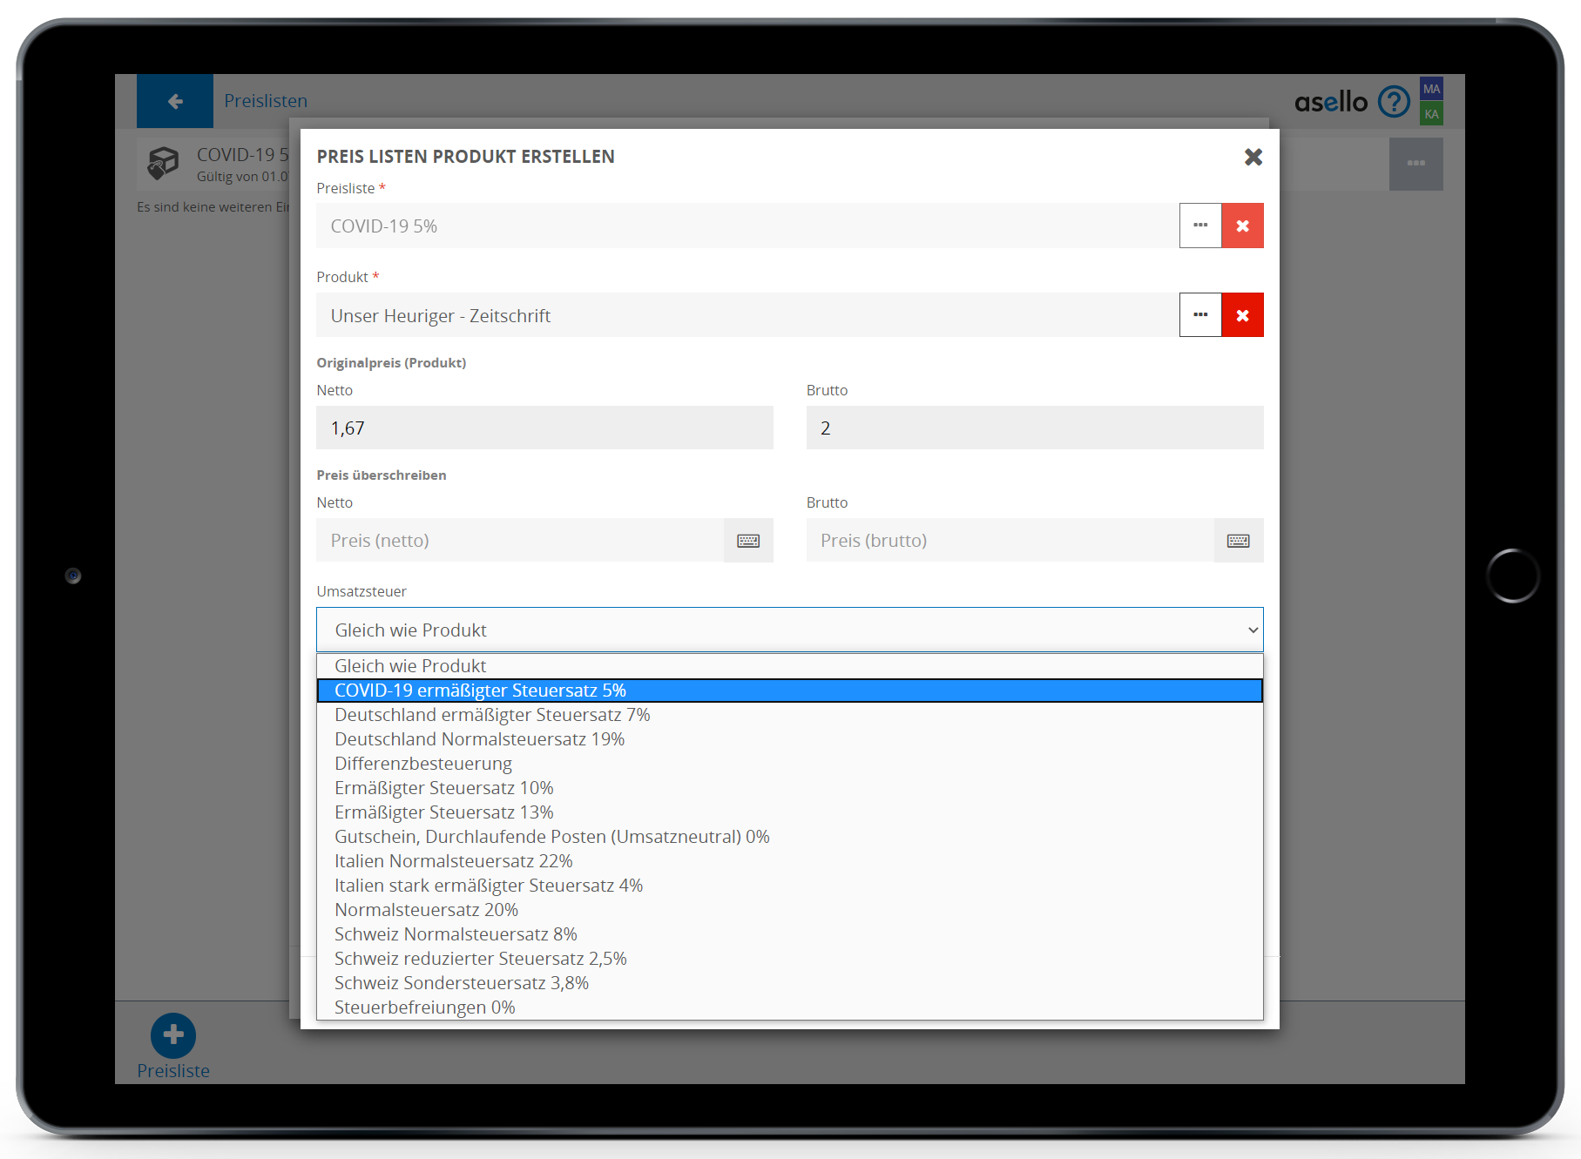1581x1159 pixels.
Task: Open Preisliste selection with the ellipsis button
Action: 1200,226
